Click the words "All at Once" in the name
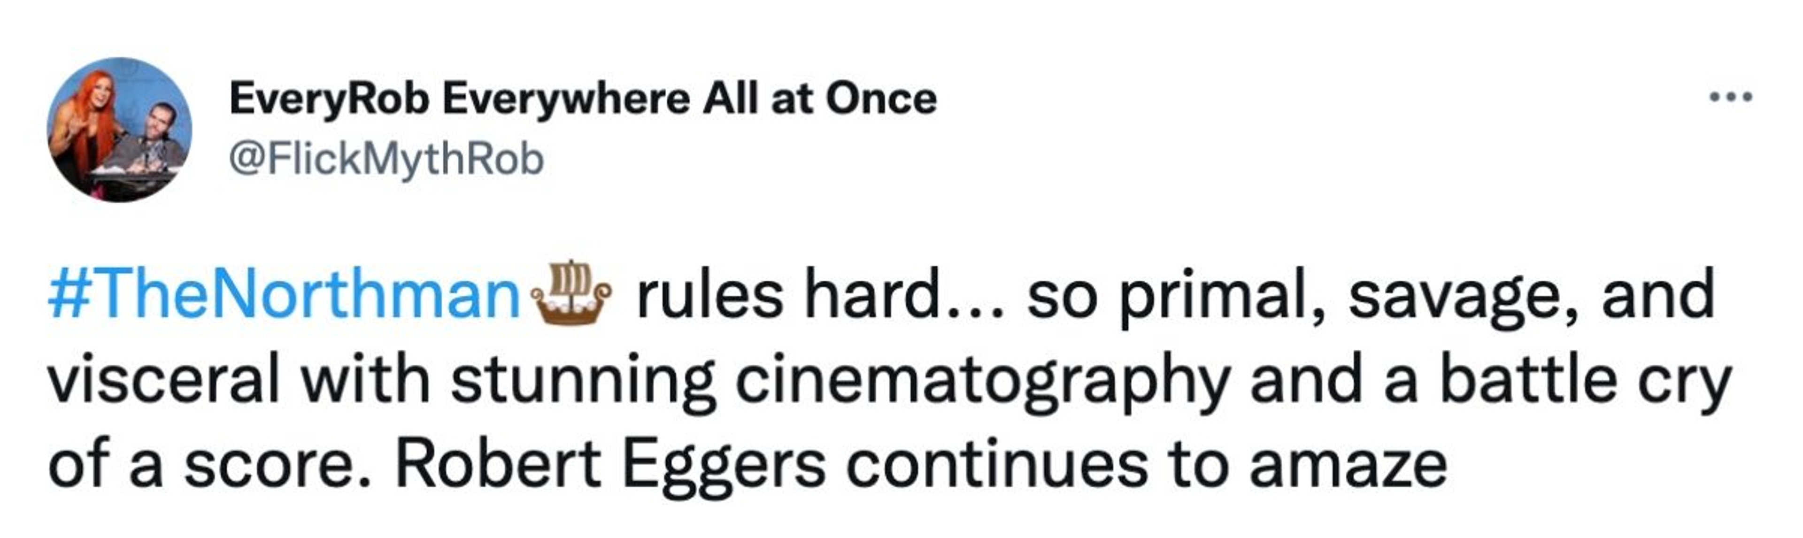1803x538 pixels. 819,99
